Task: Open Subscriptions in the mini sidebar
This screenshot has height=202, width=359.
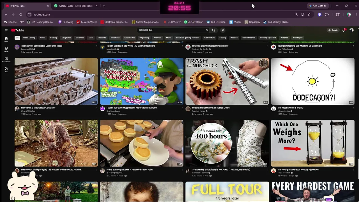Action: tap(6, 60)
